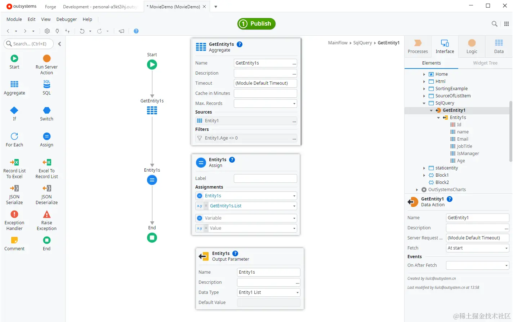This screenshot has height=322, width=513.
Task: Switch to the Forge tab
Action: 50,7
